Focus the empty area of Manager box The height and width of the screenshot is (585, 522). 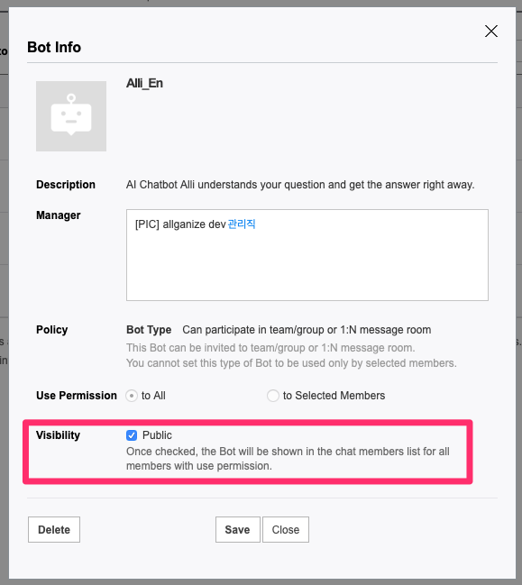click(x=307, y=265)
